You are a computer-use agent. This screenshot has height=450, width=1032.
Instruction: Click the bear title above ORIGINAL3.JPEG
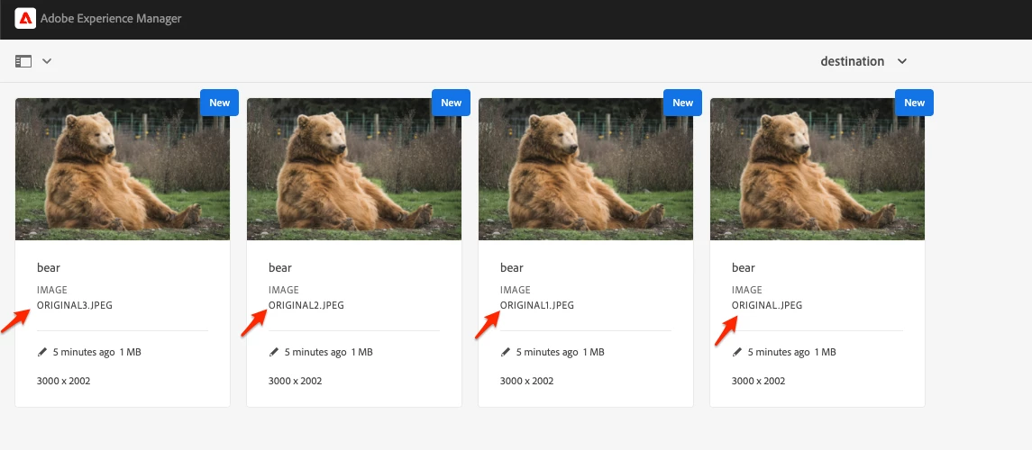(49, 267)
